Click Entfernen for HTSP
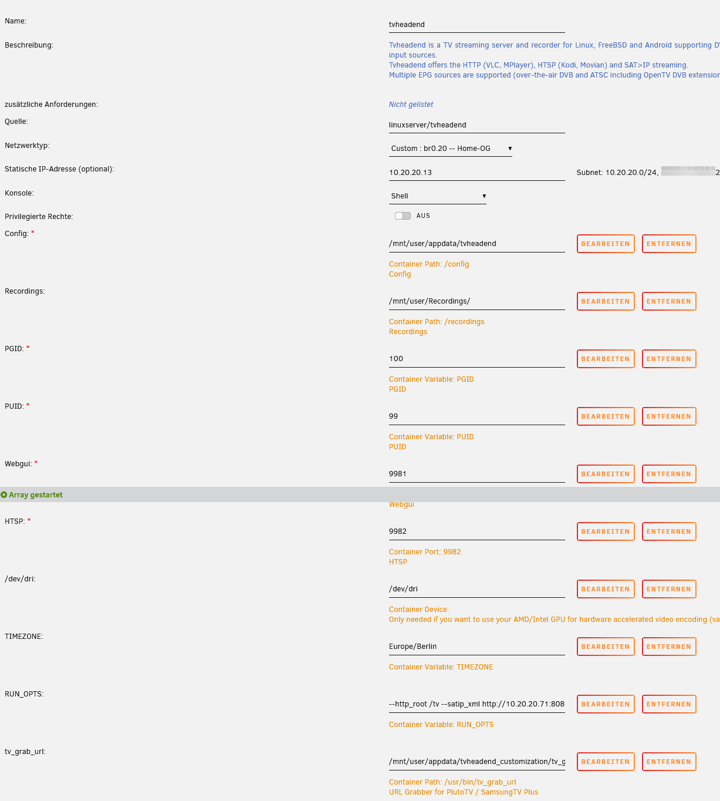Screen dimensions: 720x801 tap(669, 531)
